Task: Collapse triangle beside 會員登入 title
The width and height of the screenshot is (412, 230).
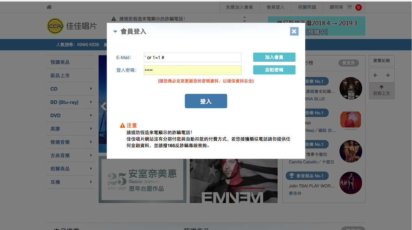Action: click(x=115, y=32)
